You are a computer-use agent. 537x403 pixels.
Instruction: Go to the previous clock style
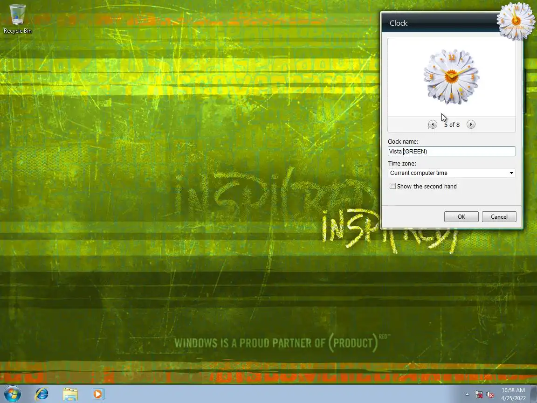(x=433, y=125)
